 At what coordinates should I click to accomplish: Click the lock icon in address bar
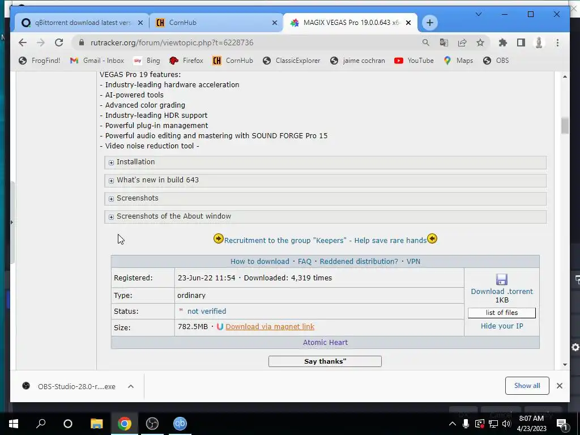tap(82, 42)
